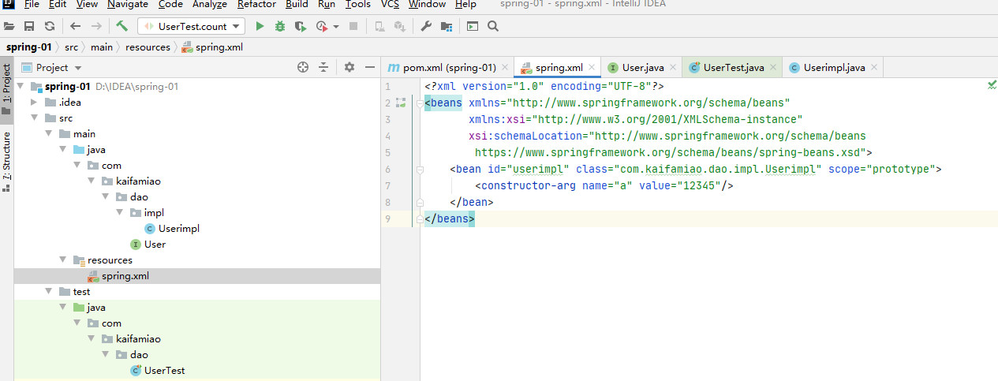Expand the .idea folder
This screenshot has height=381, width=998.
34,102
